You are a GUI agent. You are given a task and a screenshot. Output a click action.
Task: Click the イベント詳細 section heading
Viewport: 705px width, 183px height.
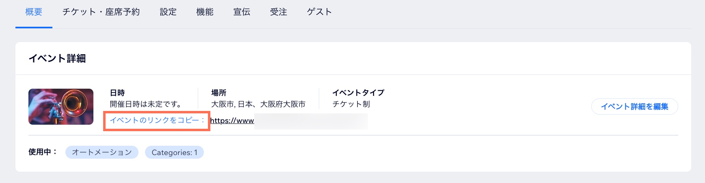(57, 59)
